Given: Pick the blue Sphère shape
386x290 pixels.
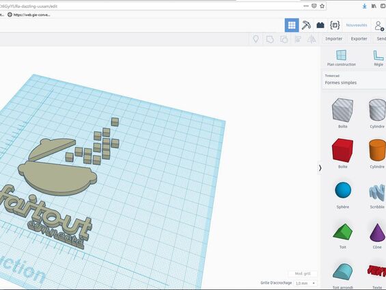Looking at the screenshot, I should (x=343, y=190).
